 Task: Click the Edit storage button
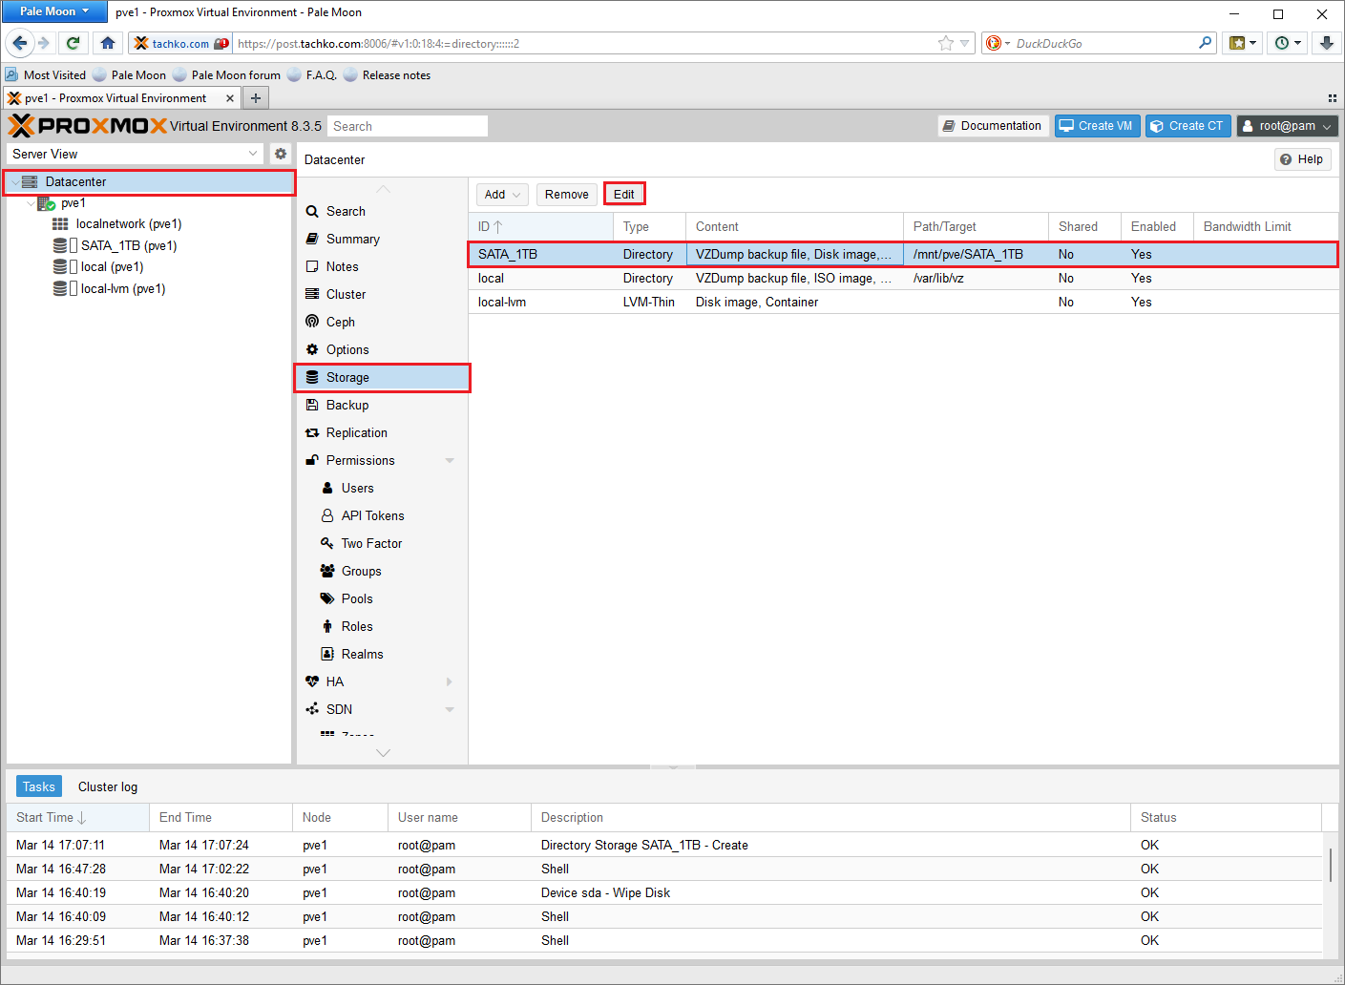pyautogui.click(x=624, y=195)
